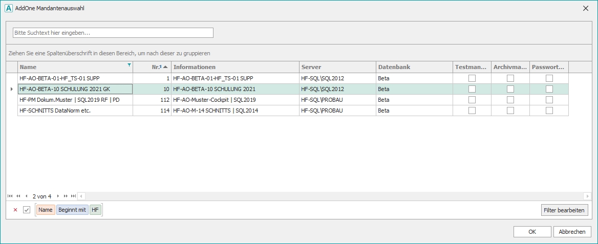The width and height of the screenshot is (598, 244).
Task: Remove filter with red X icon
Action: [15, 210]
